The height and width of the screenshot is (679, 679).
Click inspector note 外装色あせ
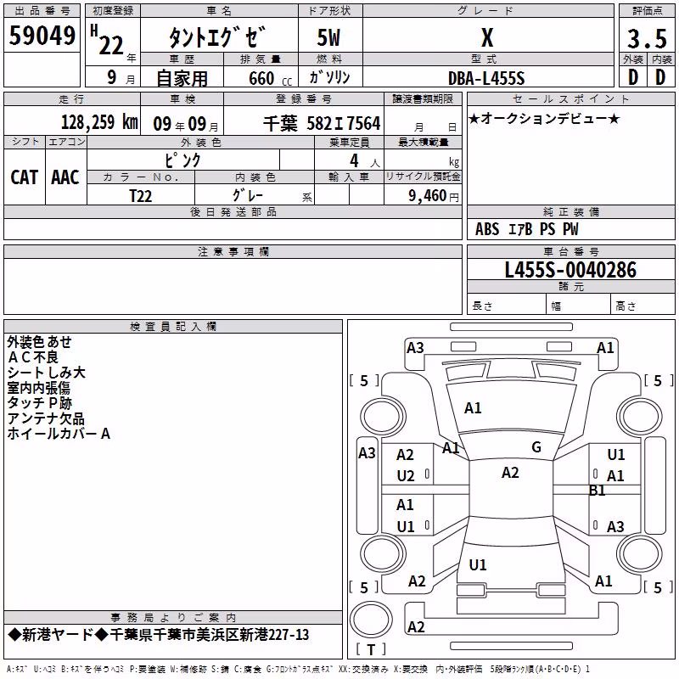tap(39, 342)
